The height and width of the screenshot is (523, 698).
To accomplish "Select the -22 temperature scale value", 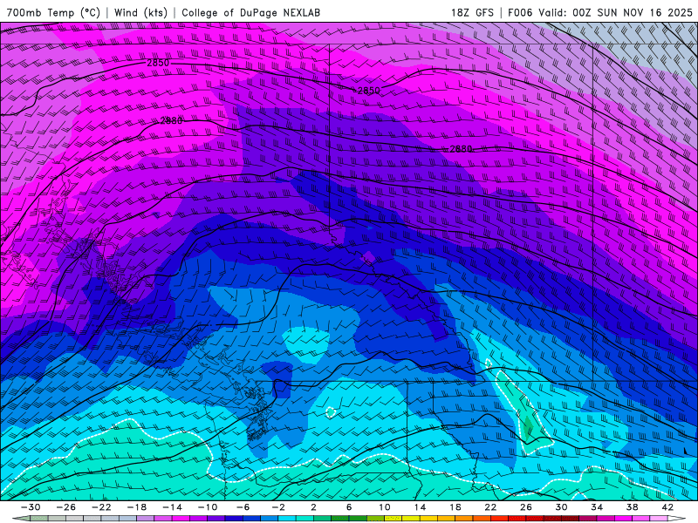I will pos(101,507).
